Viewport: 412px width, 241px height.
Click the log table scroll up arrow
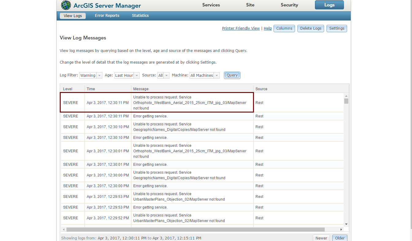(x=346, y=96)
